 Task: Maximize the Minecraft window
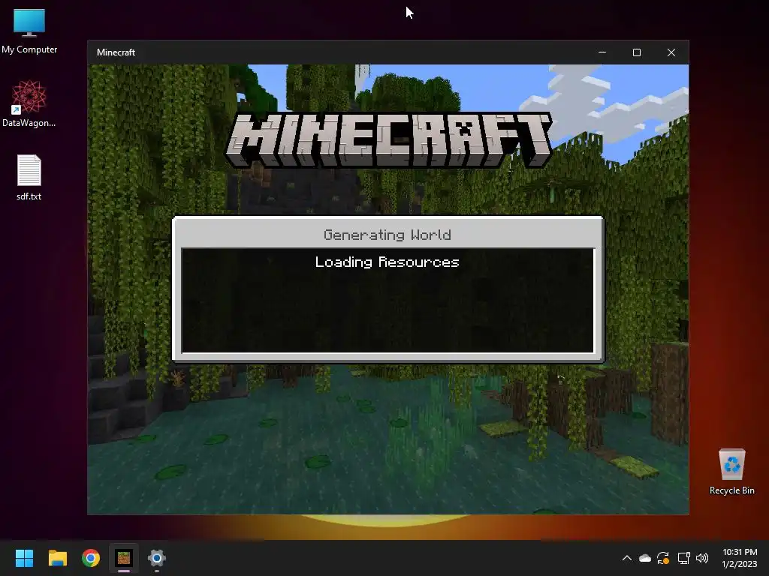[637, 52]
